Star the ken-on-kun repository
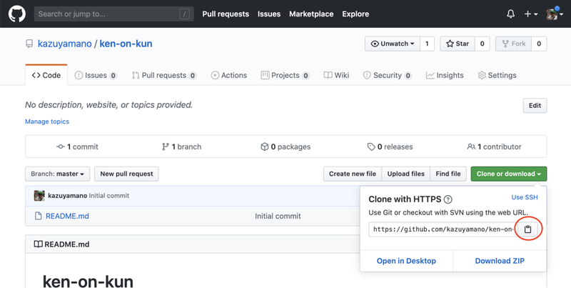 (x=457, y=44)
